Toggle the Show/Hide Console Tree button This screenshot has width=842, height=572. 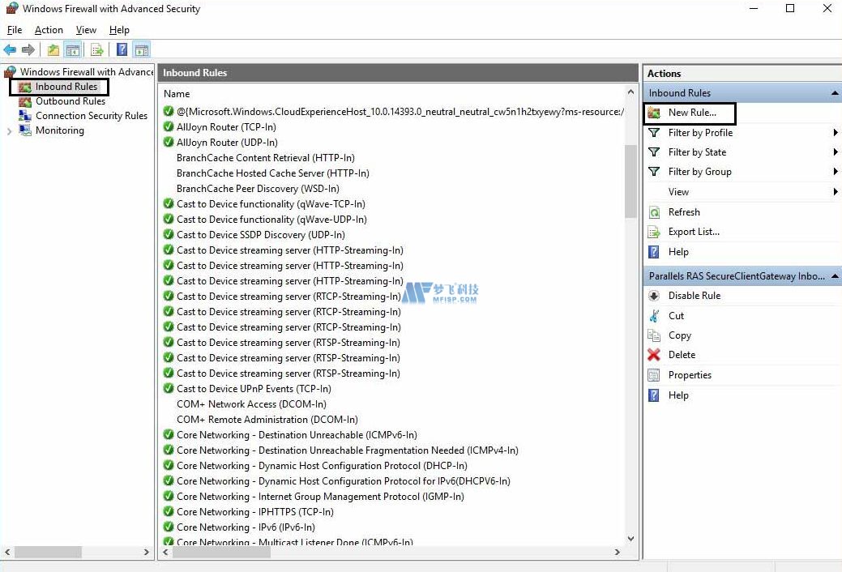coord(73,50)
